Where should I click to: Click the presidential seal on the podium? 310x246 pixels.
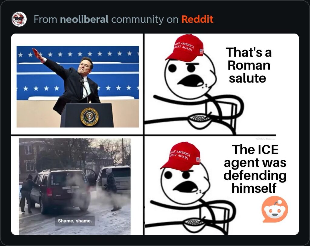[x=90, y=117]
